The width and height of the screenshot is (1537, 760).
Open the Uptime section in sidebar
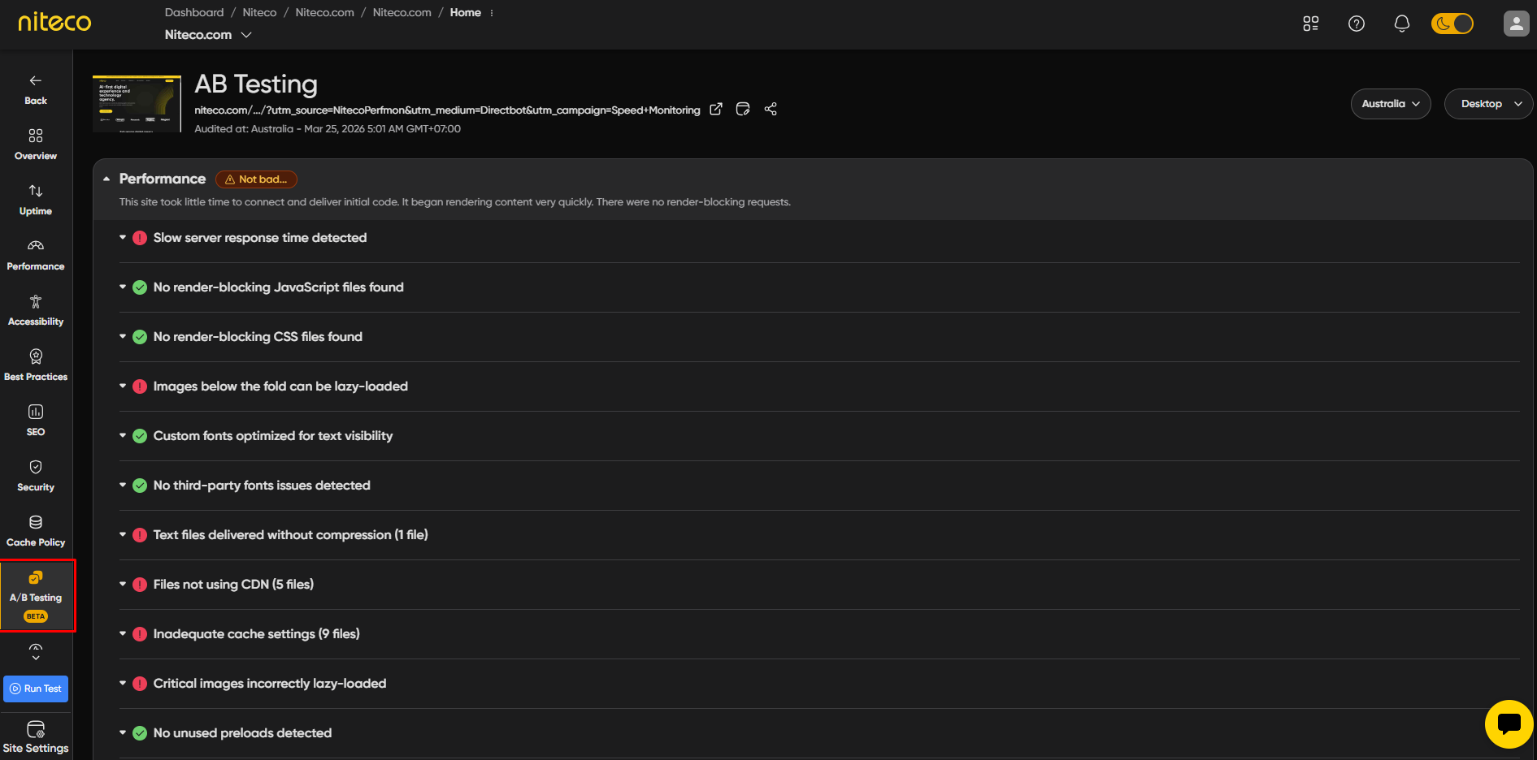[36, 200]
